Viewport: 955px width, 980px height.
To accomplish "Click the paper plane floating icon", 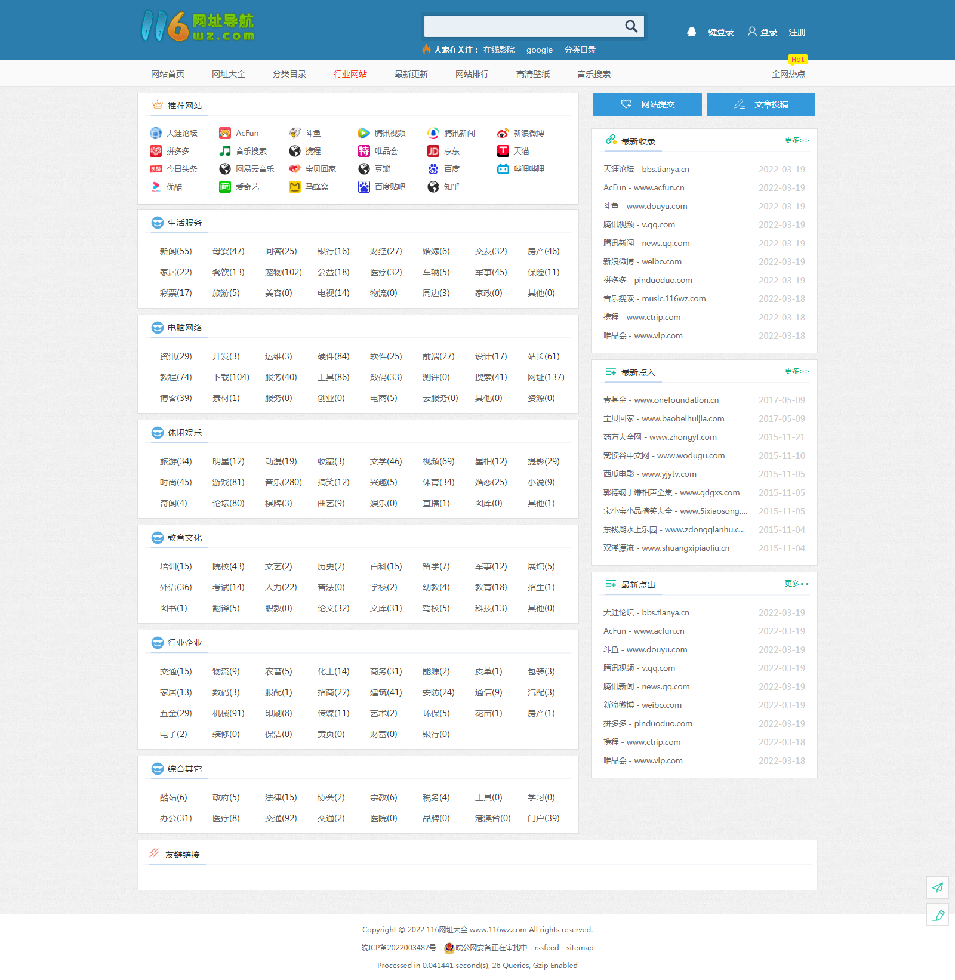I will coord(938,887).
